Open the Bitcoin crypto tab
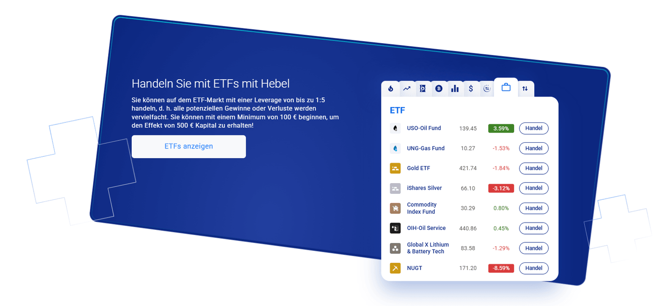 (439, 89)
